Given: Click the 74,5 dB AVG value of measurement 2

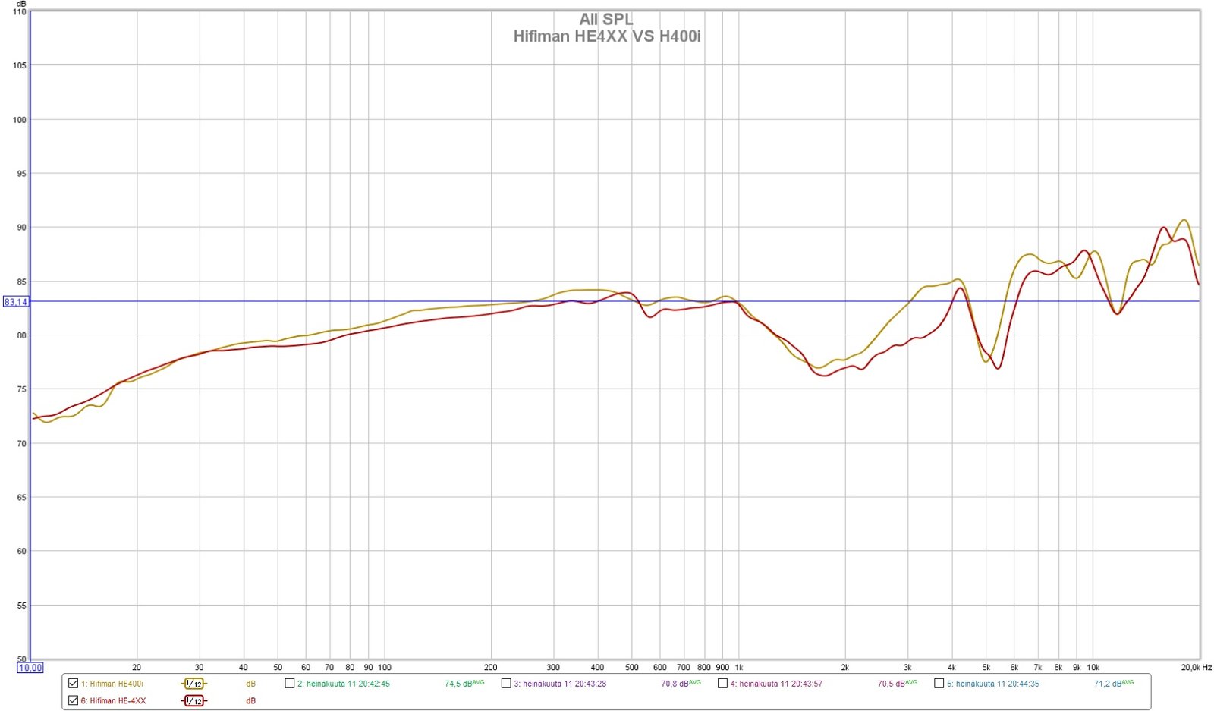Looking at the screenshot, I should click(x=464, y=684).
